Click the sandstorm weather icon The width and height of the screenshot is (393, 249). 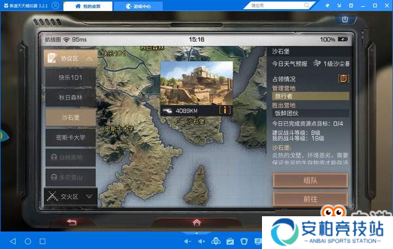tap(317, 64)
